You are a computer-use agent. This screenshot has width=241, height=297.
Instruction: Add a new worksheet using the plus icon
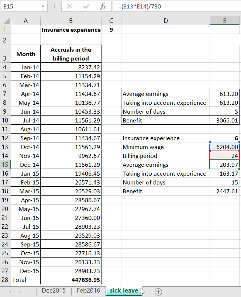tap(158, 291)
